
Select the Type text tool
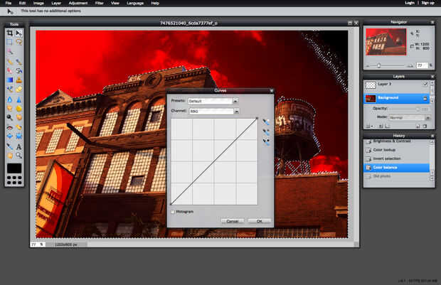[18, 146]
